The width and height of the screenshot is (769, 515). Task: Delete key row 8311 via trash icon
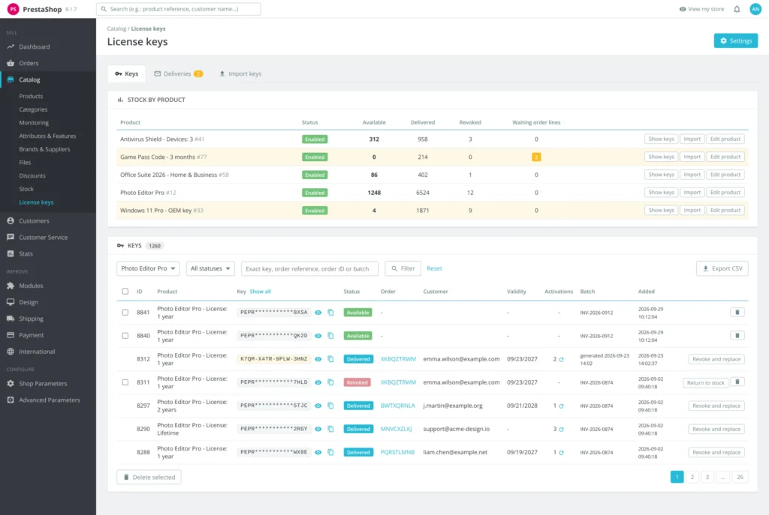tap(737, 382)
